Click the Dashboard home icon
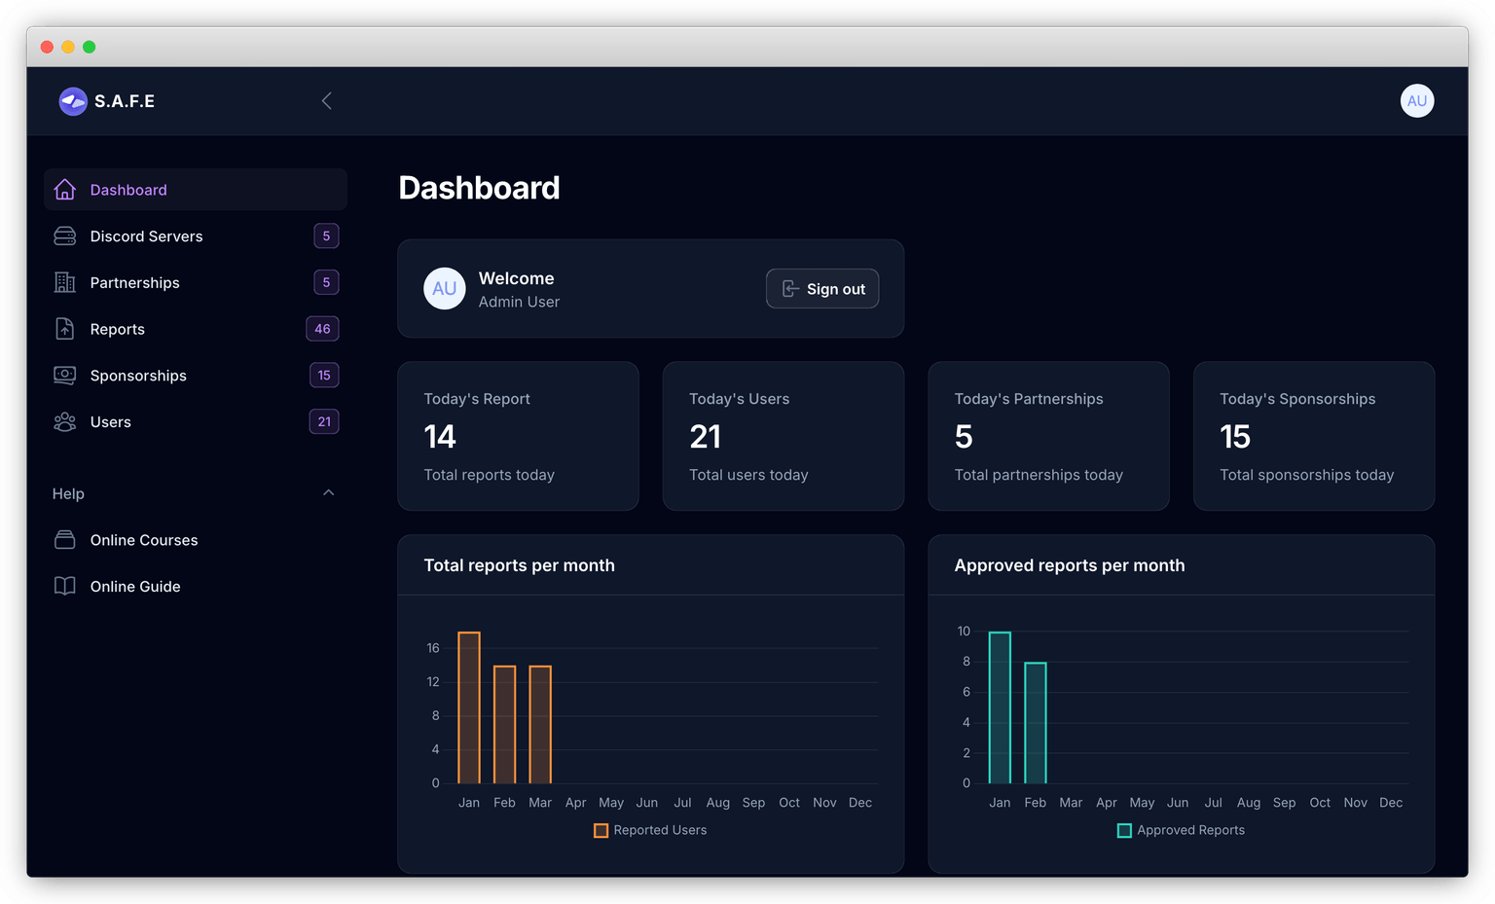 click(65, 190)
